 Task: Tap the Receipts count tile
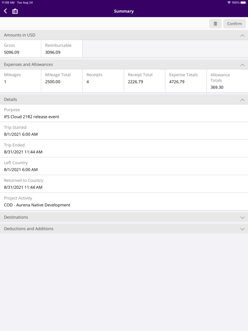pyautogui.click(x=103, y=81)
